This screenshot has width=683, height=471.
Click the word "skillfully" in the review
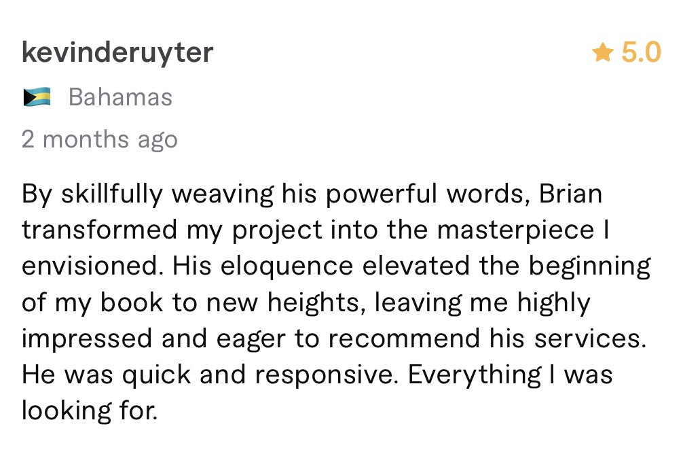click(112, 194)
